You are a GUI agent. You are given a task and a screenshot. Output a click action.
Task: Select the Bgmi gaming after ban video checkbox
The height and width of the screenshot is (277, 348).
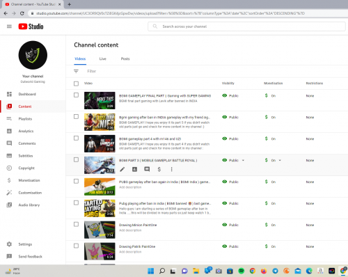(x=76, y=117)
